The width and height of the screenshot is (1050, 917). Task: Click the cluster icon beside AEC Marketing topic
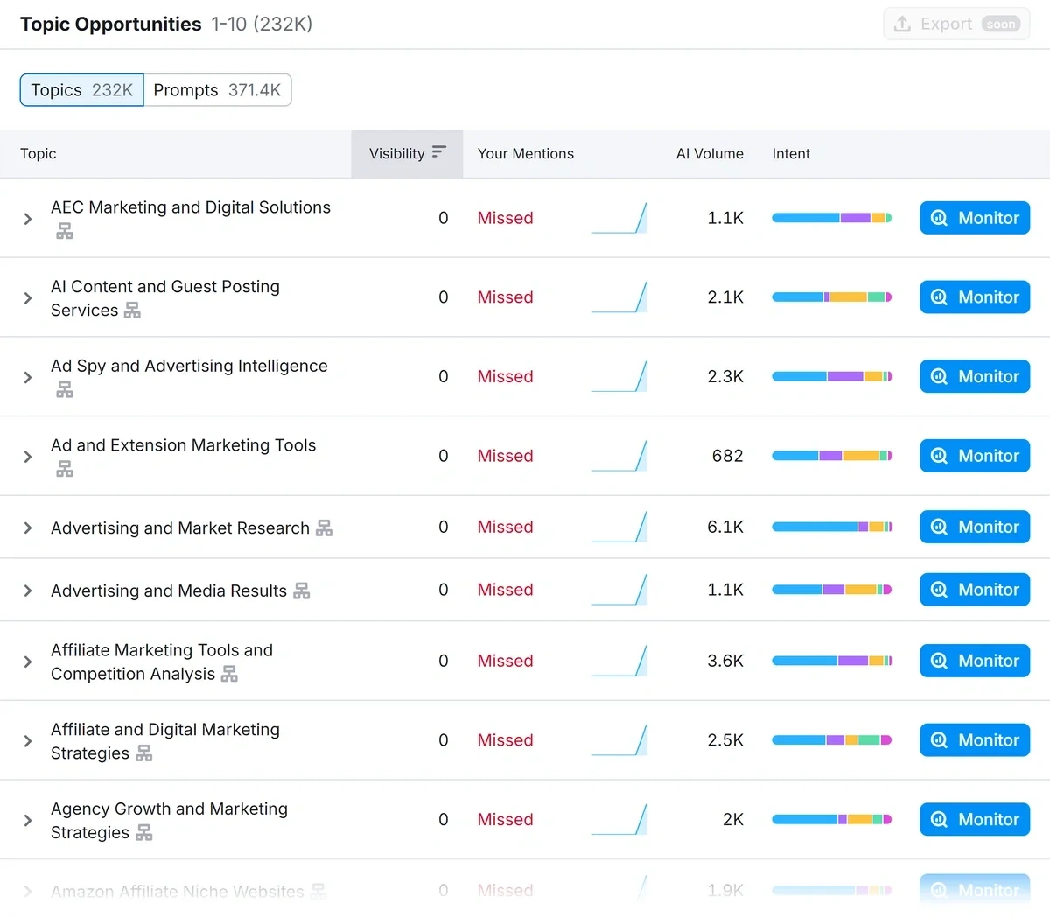[64, 230]
